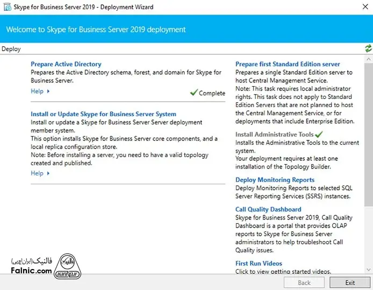Click the Exit button
This screenshot has width=373, height=290.
coord(350,282)
